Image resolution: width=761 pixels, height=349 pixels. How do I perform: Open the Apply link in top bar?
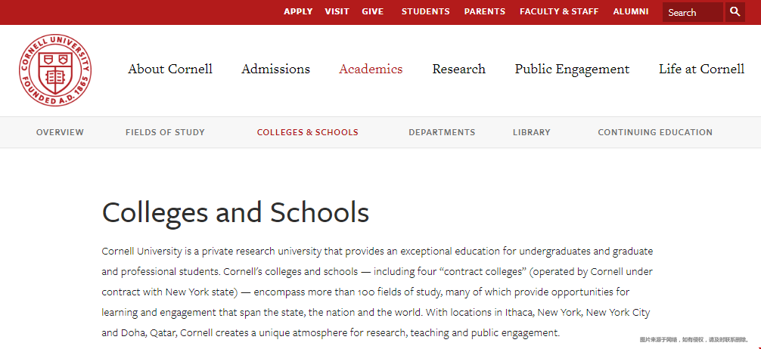[298, 11]
